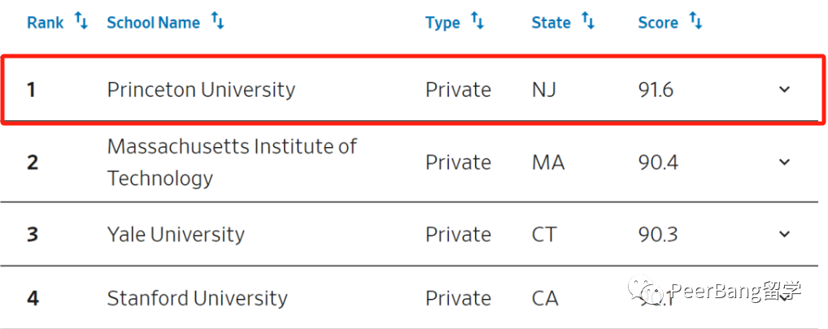Click sort arrows beside State header
This screenshot has height=329, width=828.
coord(588,21)
